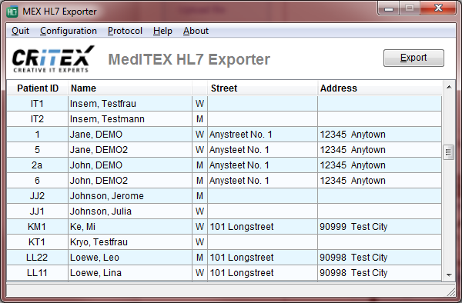Click 12345 Anytown cell in John, DEMO2 row
This screenshot has height=303, width=462.
(x=380, y=180)
